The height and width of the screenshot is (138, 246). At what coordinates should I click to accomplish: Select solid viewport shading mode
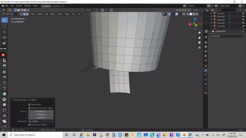pos(191,14)
